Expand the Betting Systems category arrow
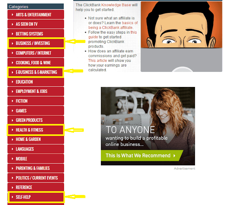 (x=13, y=34)
